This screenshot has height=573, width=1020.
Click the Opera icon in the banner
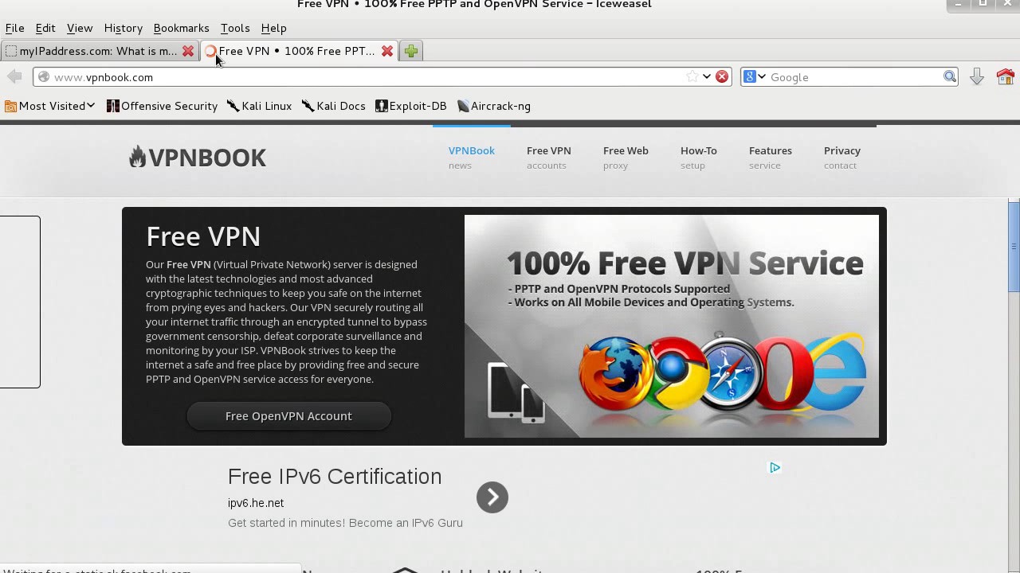[x=786, y=374]
